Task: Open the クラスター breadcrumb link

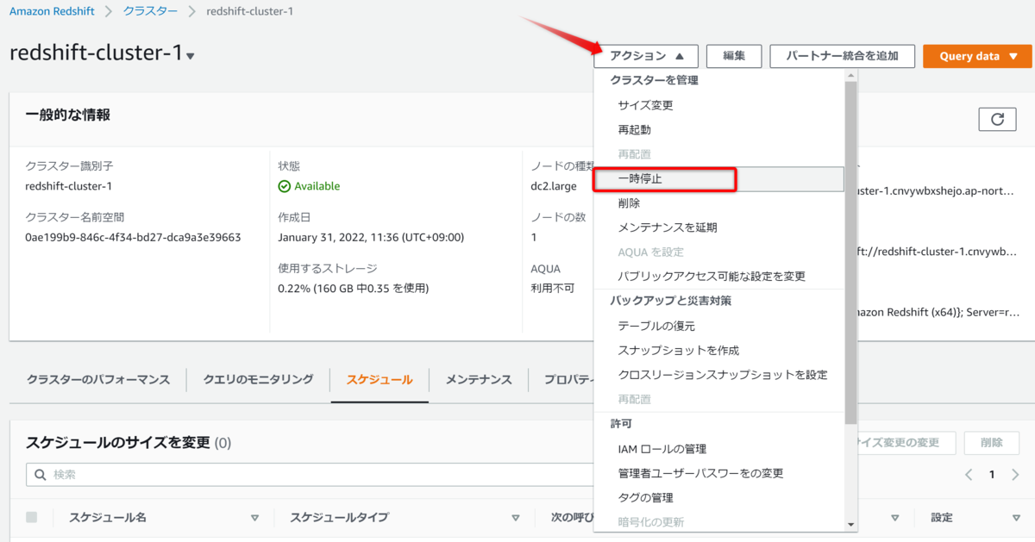Action: point(150,11)
